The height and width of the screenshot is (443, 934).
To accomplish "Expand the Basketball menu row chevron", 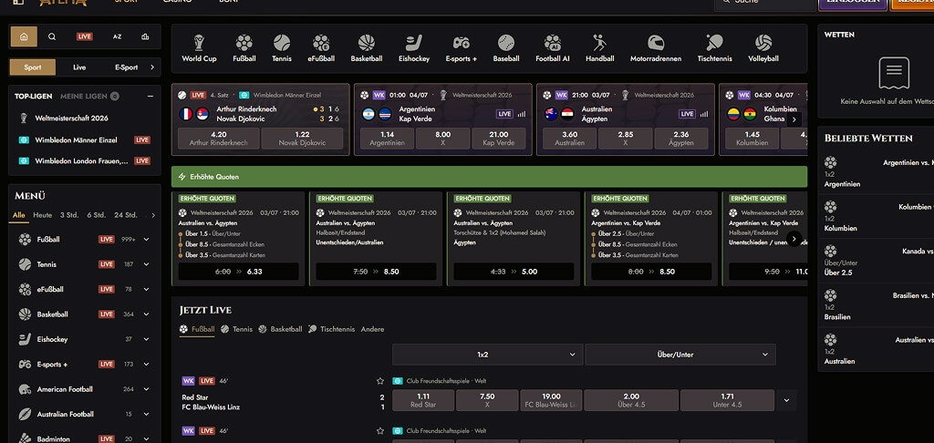I will pyautogui.click(x=146, y=314).
